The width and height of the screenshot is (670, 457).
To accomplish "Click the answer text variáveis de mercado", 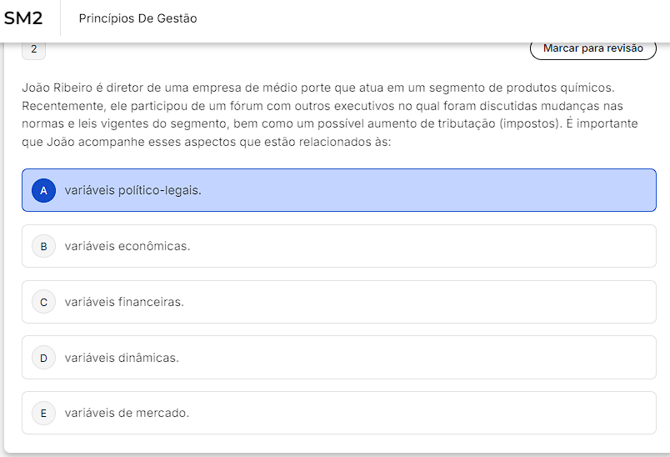I will click(x=127, y=413).
